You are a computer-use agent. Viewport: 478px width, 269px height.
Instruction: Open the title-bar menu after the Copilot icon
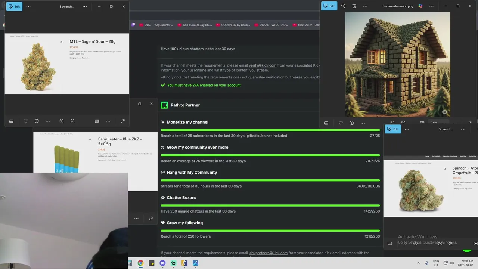(431, 6)
